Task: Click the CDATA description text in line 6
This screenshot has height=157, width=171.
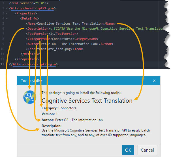Action: tap(107, 29)
